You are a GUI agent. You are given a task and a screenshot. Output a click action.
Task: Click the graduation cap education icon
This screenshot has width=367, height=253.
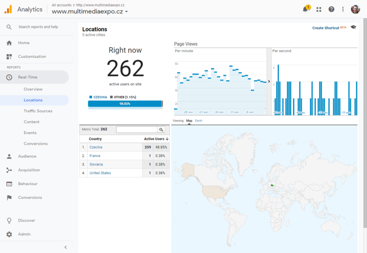point(353,27)
